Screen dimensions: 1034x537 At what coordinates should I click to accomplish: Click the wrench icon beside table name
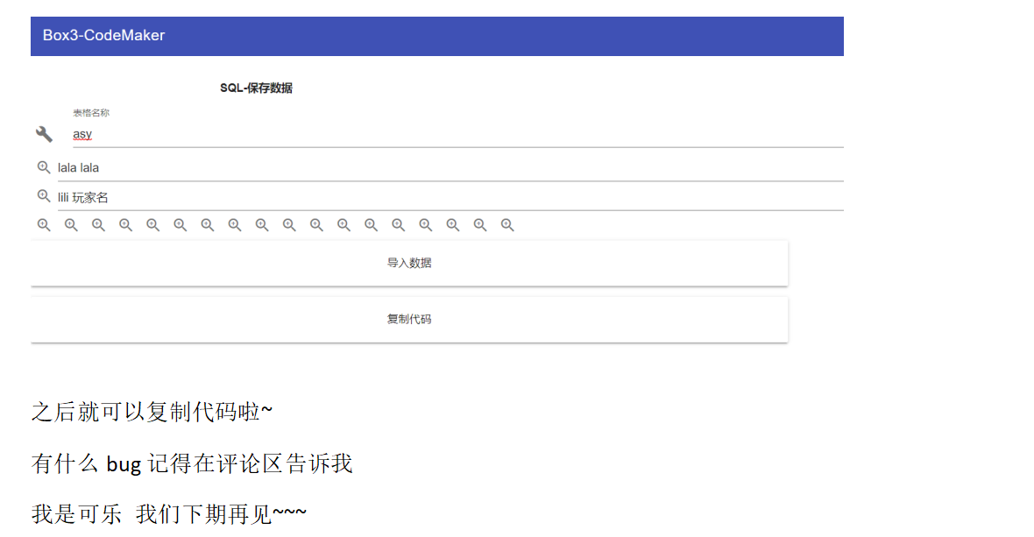pyautogui.click(x=44, y=134)
